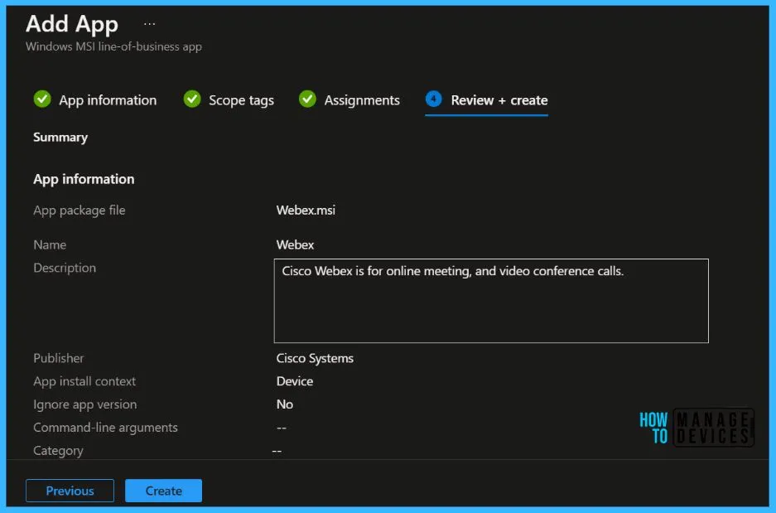The height and width of the screenshot is (513, 776).
Task: Open the ellipsis menu beside Add App
Action: tap(149, 23)
